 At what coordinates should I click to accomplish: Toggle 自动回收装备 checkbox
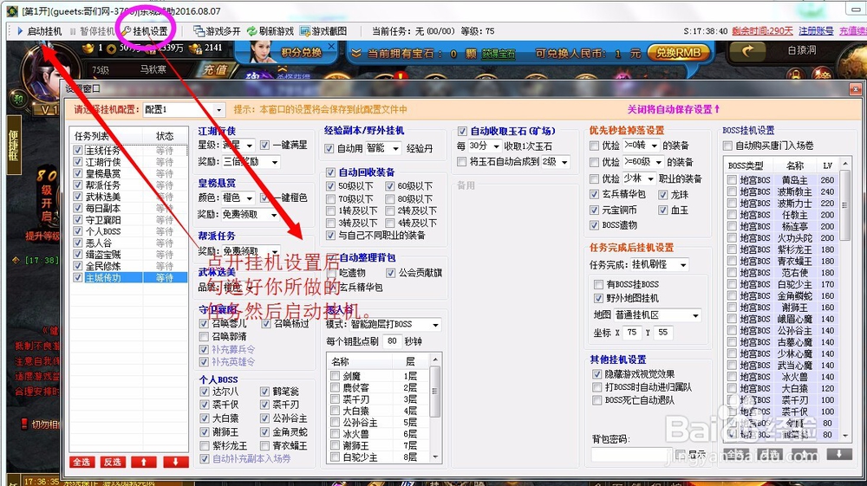click(330, 172)
